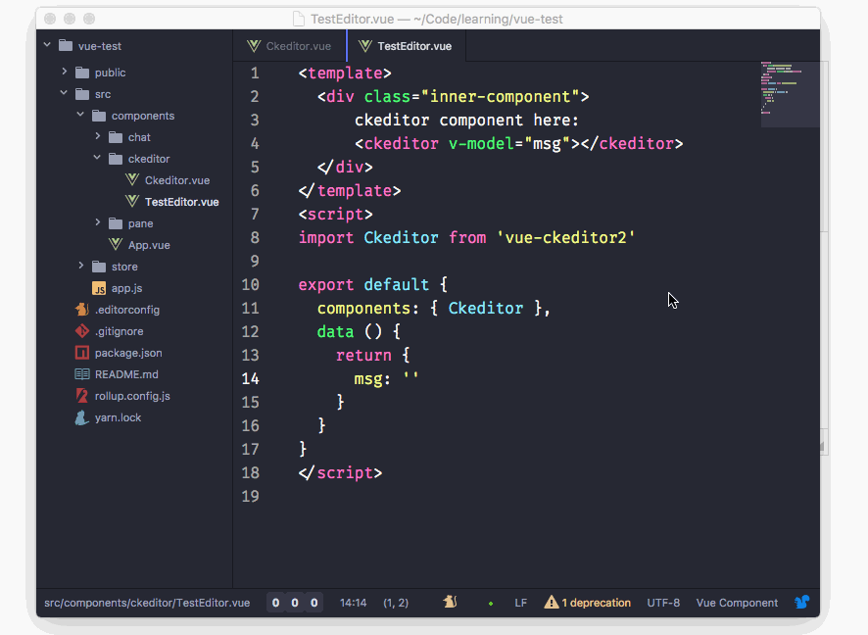Expand the pane folder chevron

(97, 222)
